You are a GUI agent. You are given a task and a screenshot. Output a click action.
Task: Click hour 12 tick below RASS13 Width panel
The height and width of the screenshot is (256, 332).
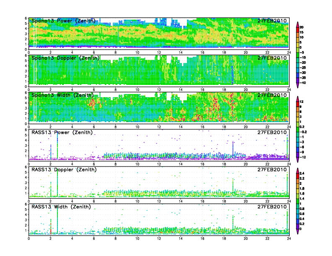click(159, 239)
